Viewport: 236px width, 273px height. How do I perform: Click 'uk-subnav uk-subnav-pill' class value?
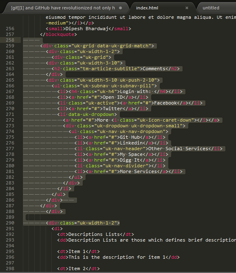pyautogui.click(x=117, y=86)
